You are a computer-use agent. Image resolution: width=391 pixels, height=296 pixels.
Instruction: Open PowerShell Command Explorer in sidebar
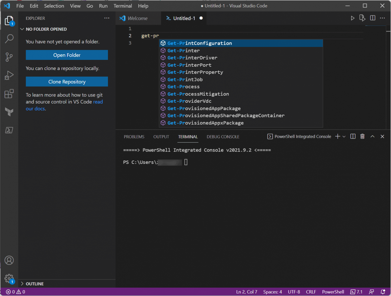coord(9,130)
